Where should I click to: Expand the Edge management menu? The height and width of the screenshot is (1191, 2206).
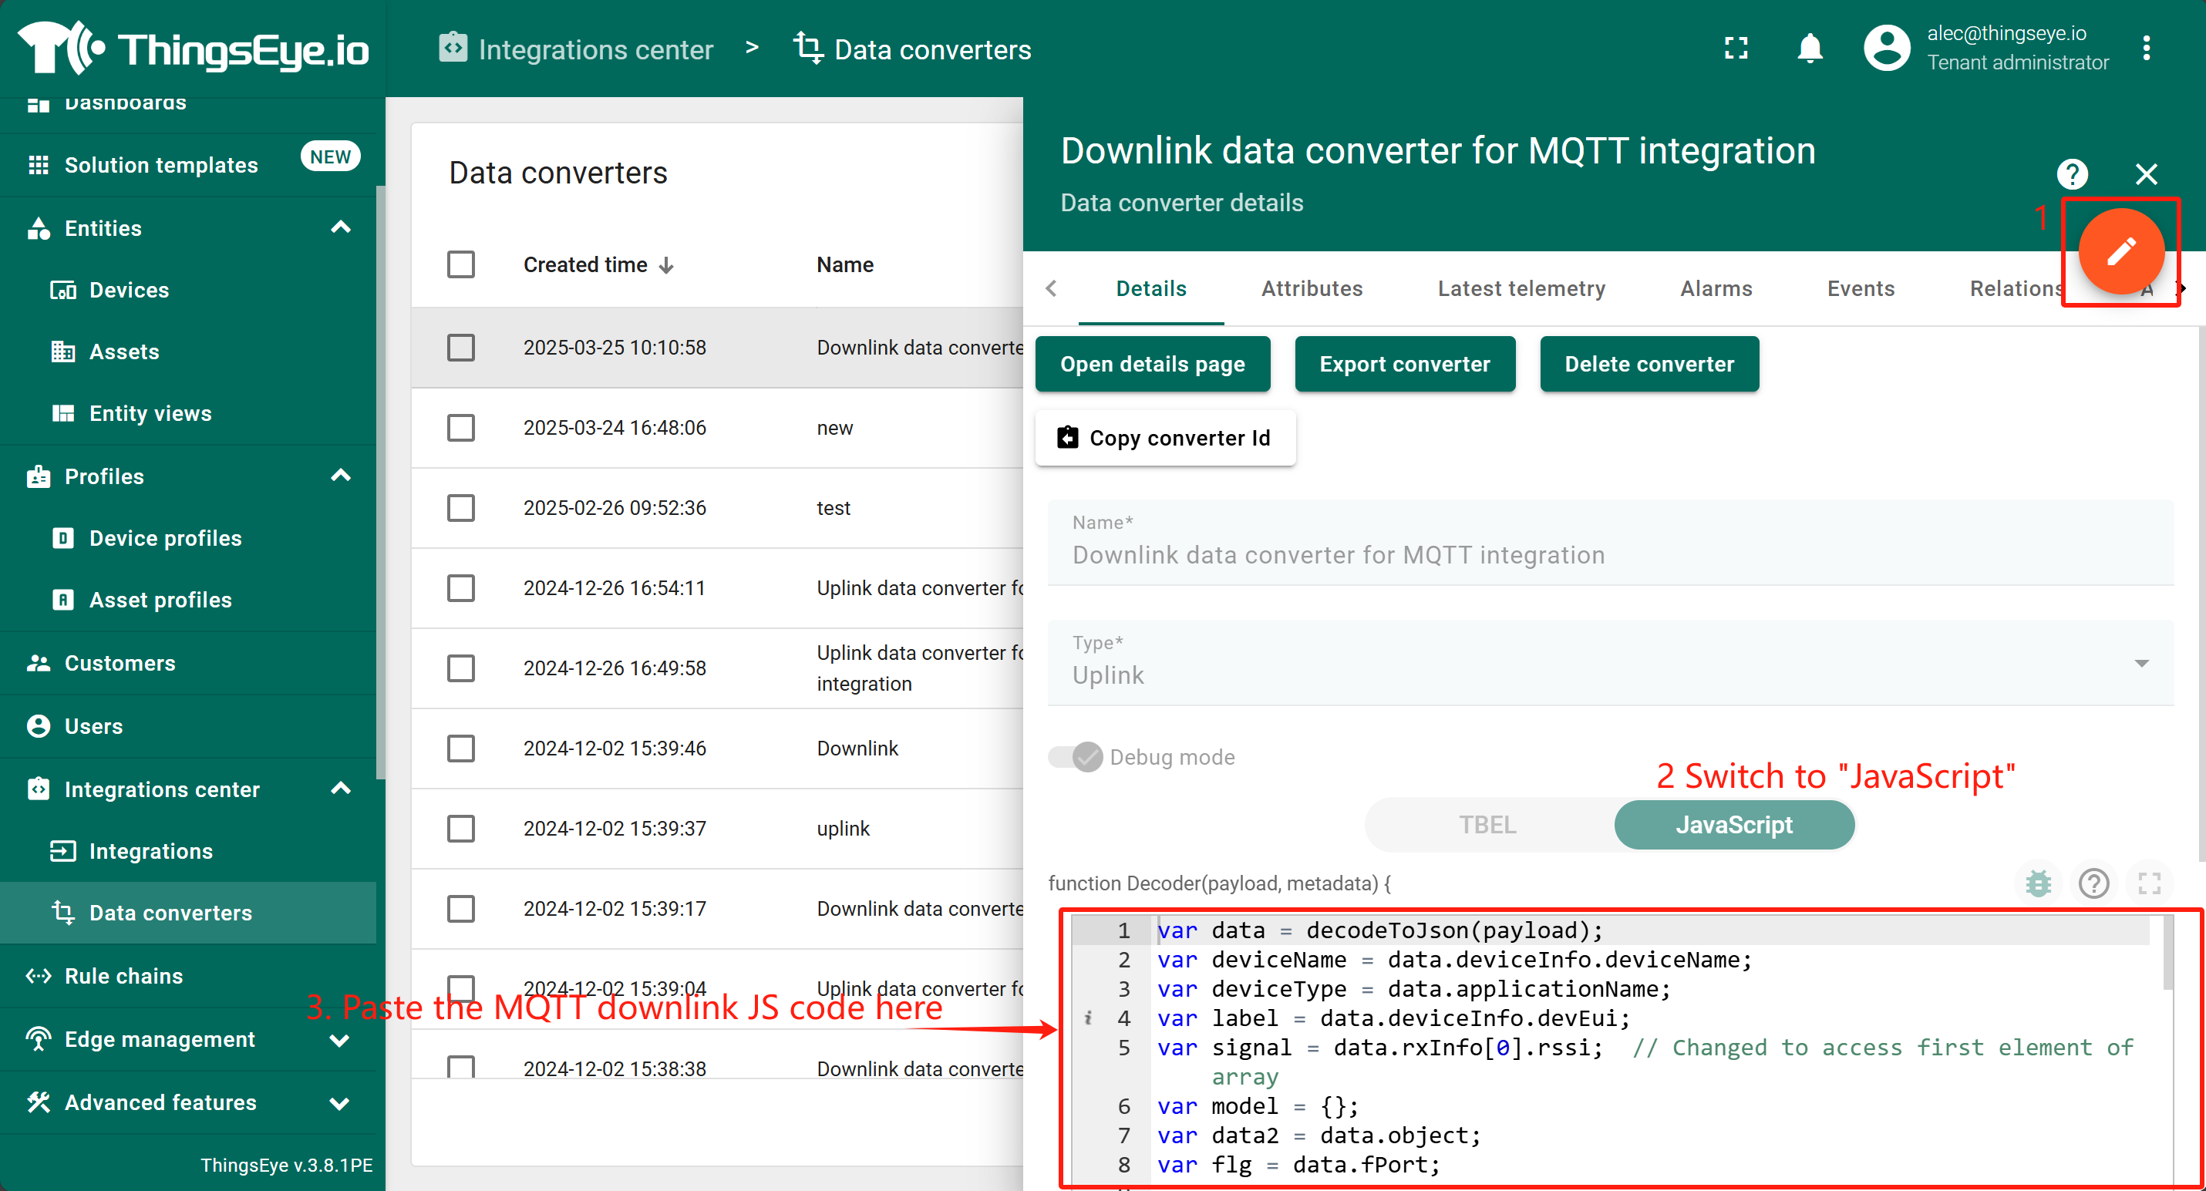tap(340, 1039)
